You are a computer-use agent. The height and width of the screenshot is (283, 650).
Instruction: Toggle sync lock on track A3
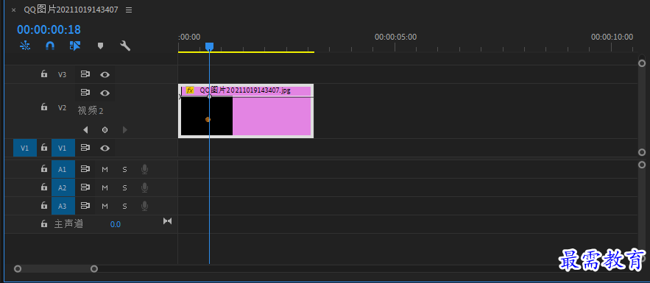pyautogui.click(x=85, y=205)
